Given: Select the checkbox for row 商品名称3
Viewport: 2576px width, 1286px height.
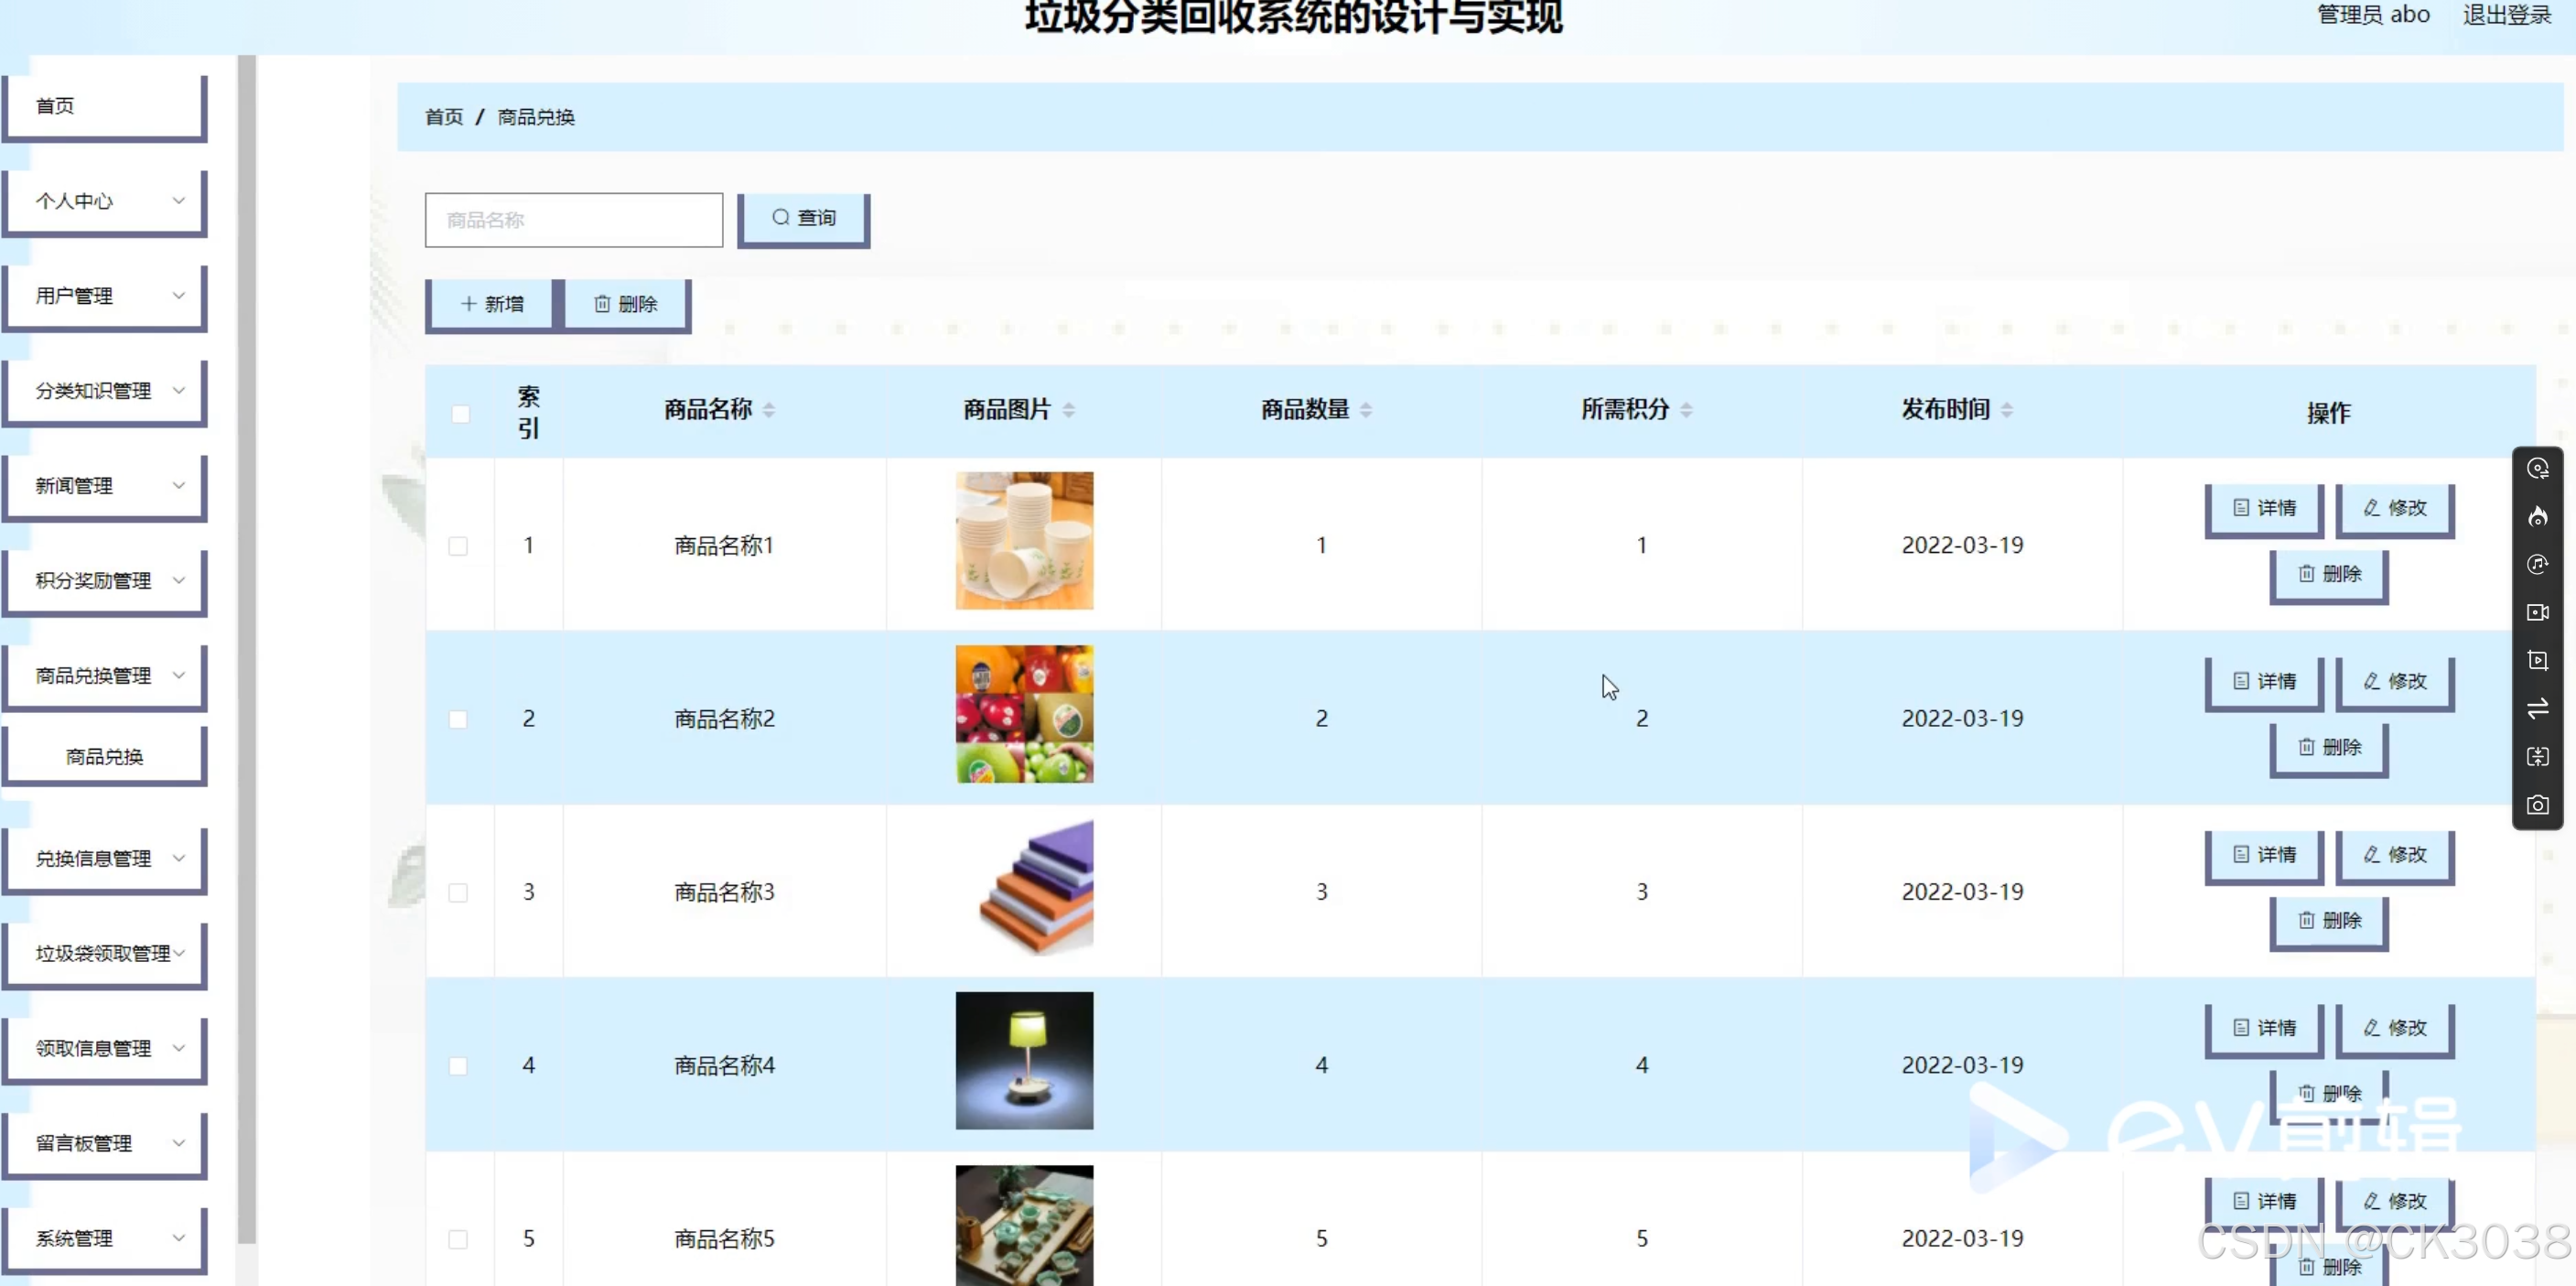Looking at the screenshot, I should click(458, 892).
